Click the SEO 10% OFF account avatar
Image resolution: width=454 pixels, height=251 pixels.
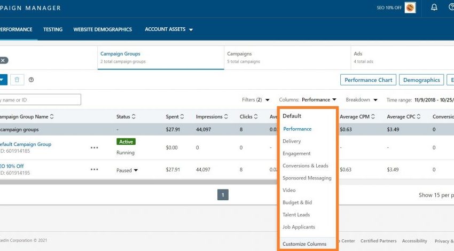[x=410, y=7]
